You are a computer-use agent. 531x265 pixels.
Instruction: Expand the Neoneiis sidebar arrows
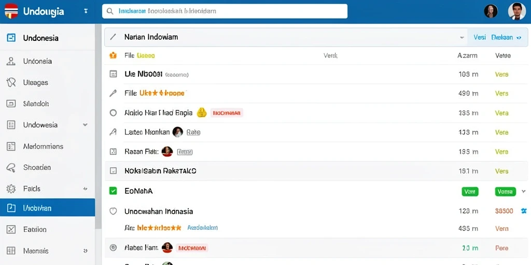click(86, 251)
